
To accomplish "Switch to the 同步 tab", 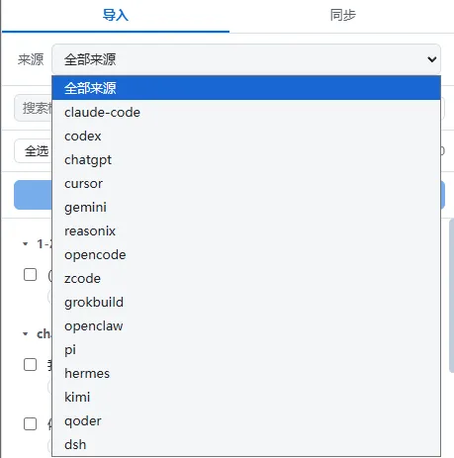I will (x=342, y=15).
